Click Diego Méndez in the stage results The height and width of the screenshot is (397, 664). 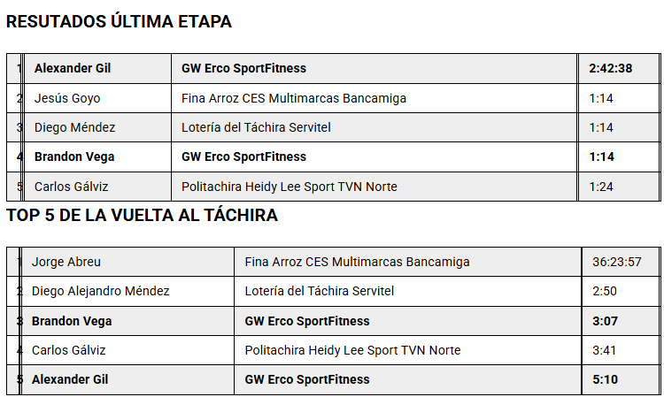[x=74, y=127]
